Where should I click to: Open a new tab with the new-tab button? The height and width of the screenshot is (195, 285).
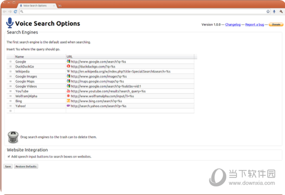[x=60, y=6]
